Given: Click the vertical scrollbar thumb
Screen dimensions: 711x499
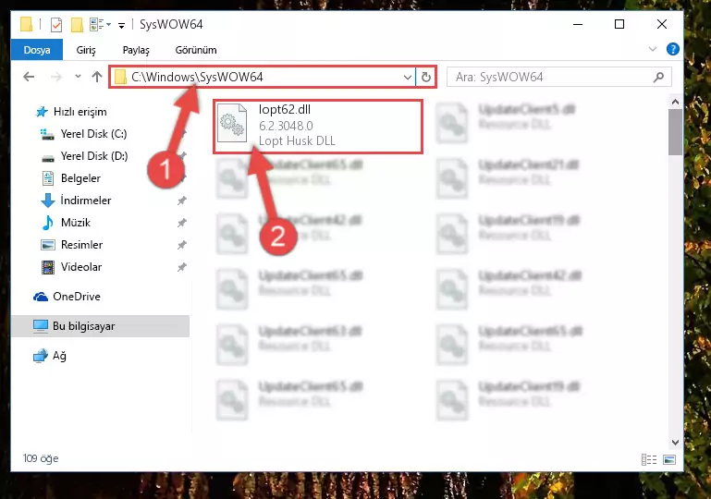Looking at the screenshot, I should coord(675,132).
